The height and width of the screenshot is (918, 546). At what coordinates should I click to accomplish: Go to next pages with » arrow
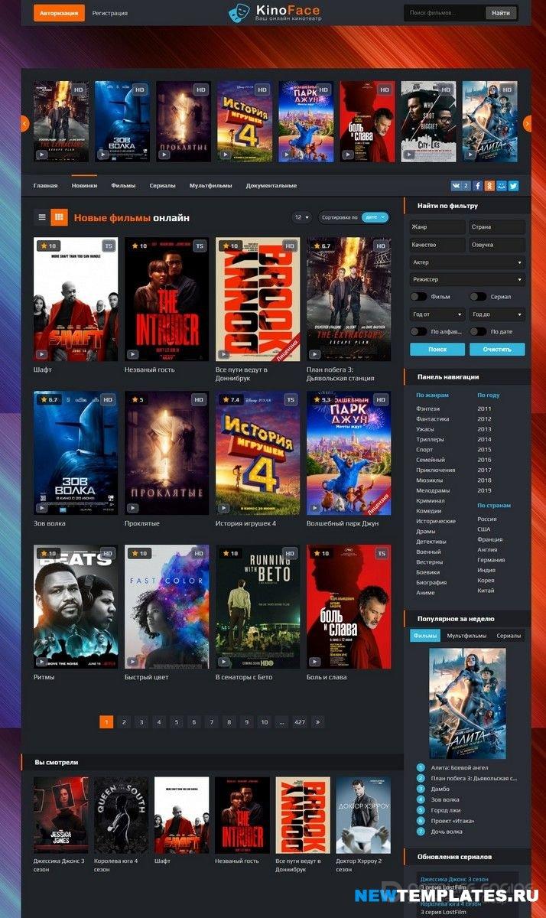click(317, 721)
